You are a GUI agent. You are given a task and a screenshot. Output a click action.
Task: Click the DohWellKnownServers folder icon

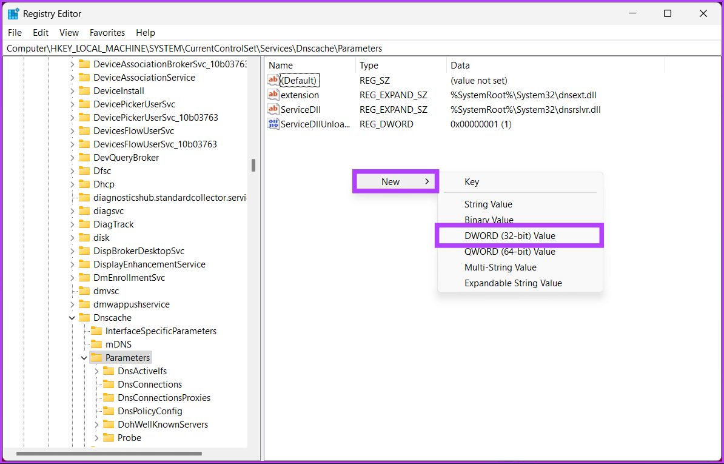tap(109, 425)
